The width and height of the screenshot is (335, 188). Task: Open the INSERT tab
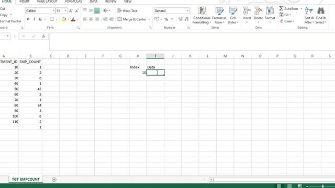coord(25,2)
